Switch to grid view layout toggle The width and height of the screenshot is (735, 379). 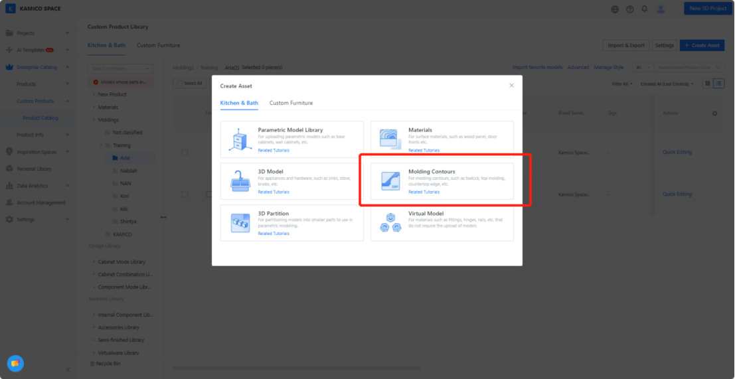point(708,84)
